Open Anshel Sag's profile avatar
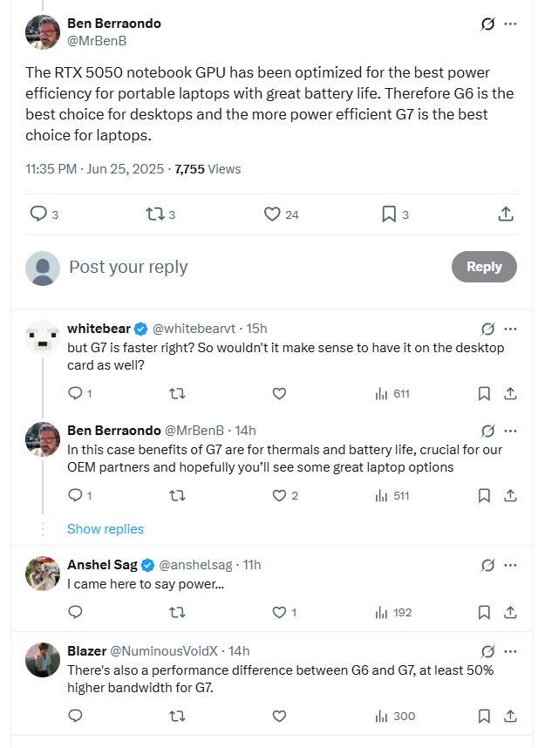The height and width of the screenshot is (748, 545). point(43,574)
